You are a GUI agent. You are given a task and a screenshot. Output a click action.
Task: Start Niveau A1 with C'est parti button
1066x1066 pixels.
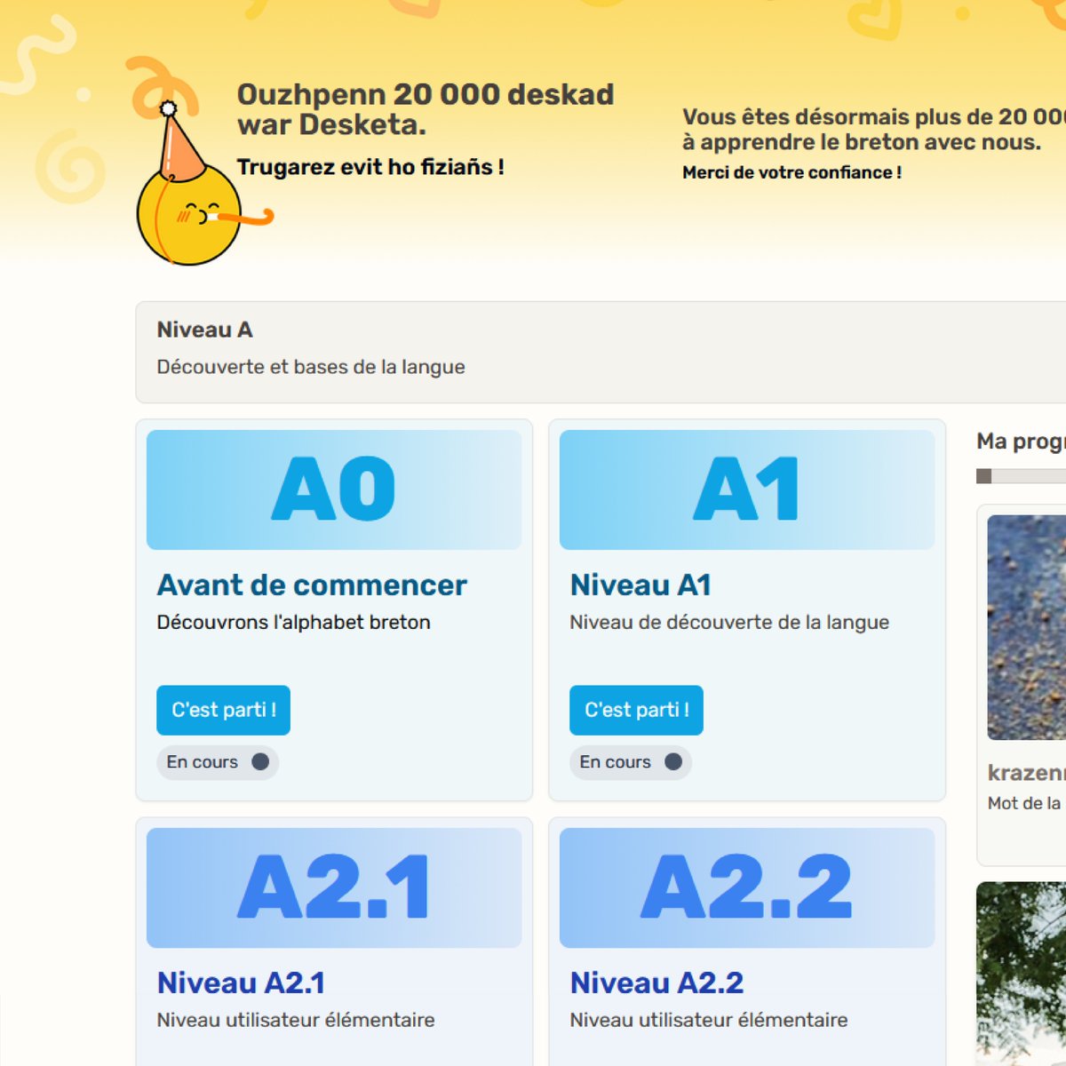[x=636, y=710]
